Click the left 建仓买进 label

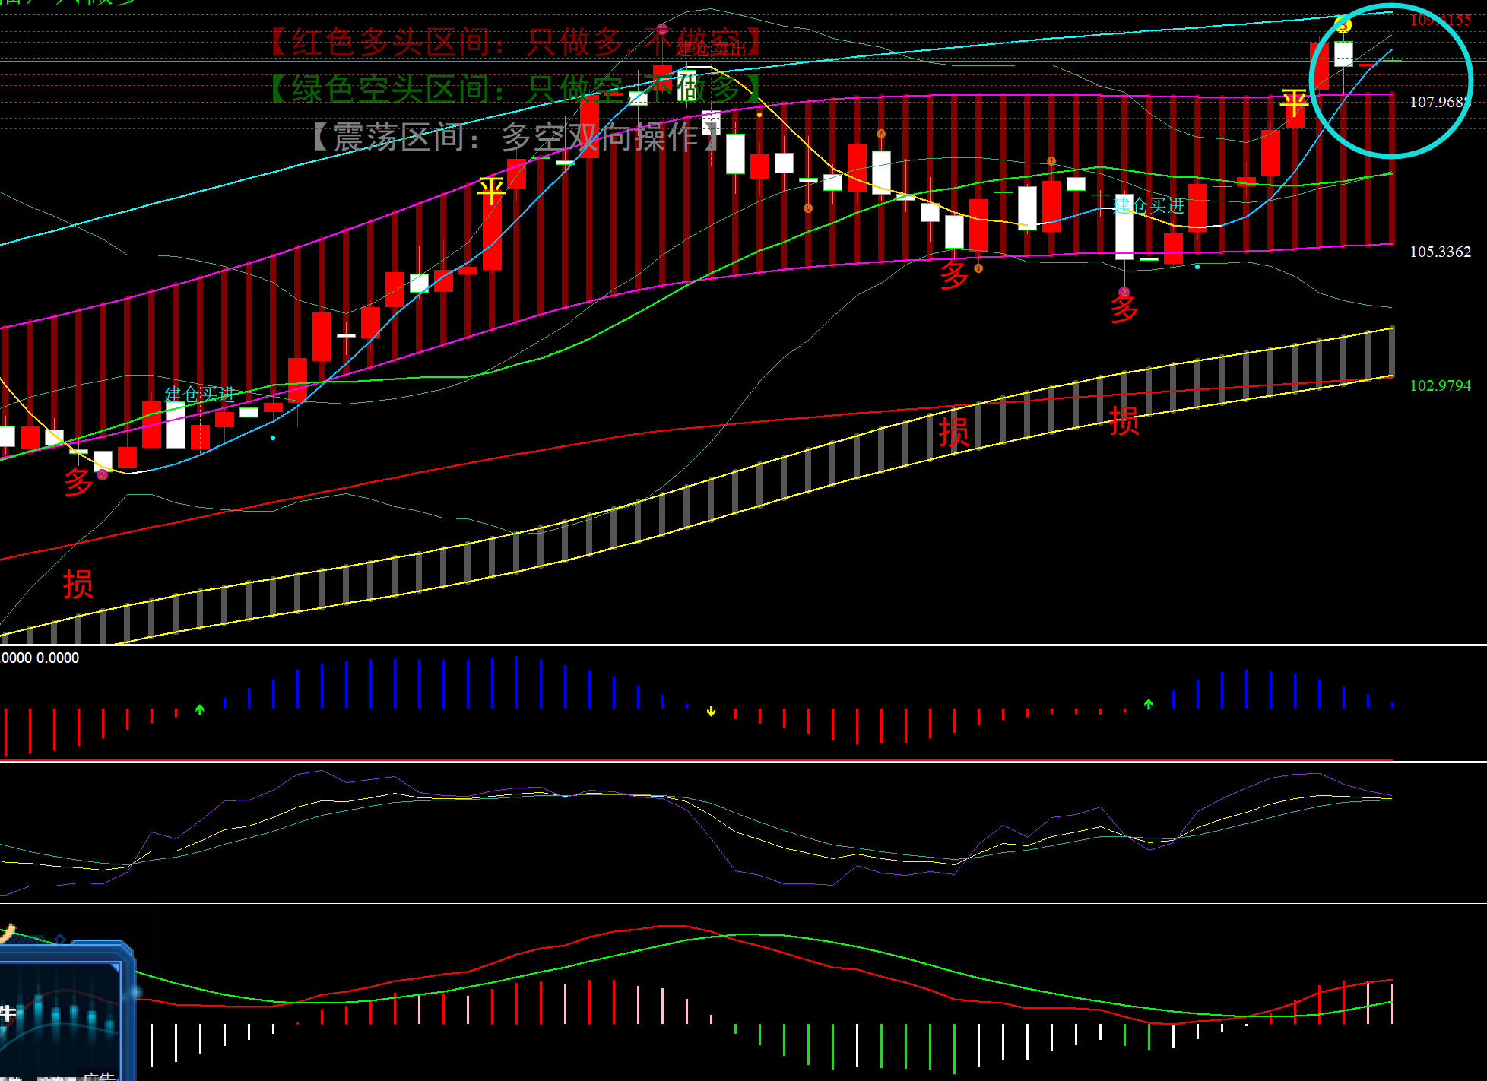199,393
